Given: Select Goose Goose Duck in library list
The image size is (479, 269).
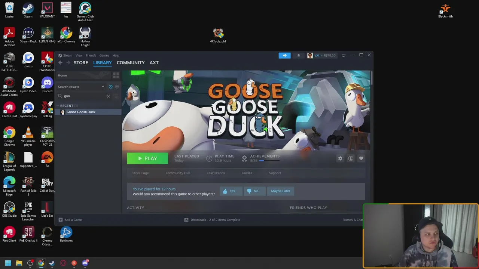Looking at the screenshot, I should coord(88,112).
